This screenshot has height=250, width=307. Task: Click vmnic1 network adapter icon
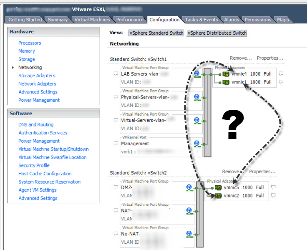pos(226,82)
